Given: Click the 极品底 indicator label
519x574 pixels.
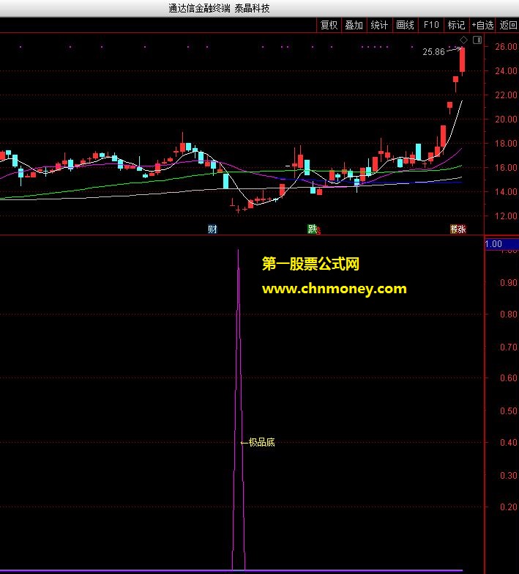Looking at the screenshot, I should pyautogui.click(x=261, y=442).
